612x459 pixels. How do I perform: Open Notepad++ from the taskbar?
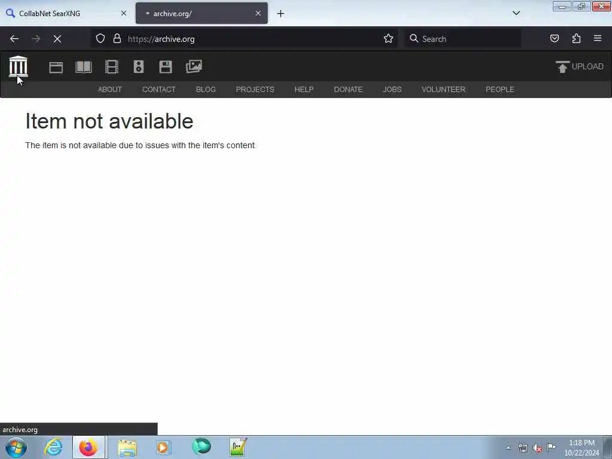point(238,447)
